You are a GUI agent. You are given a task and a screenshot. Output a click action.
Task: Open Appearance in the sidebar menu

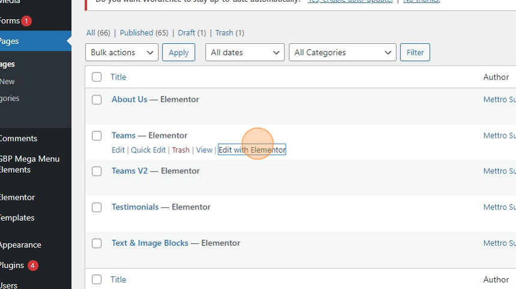click(x=20, y=245)
